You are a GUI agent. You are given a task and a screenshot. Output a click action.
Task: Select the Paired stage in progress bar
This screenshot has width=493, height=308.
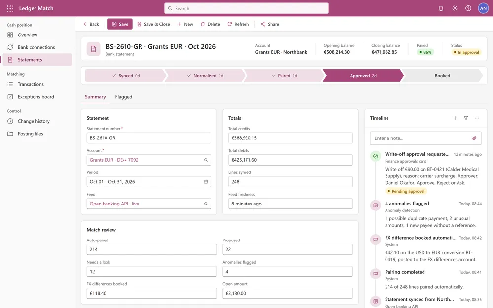[284, 76]
